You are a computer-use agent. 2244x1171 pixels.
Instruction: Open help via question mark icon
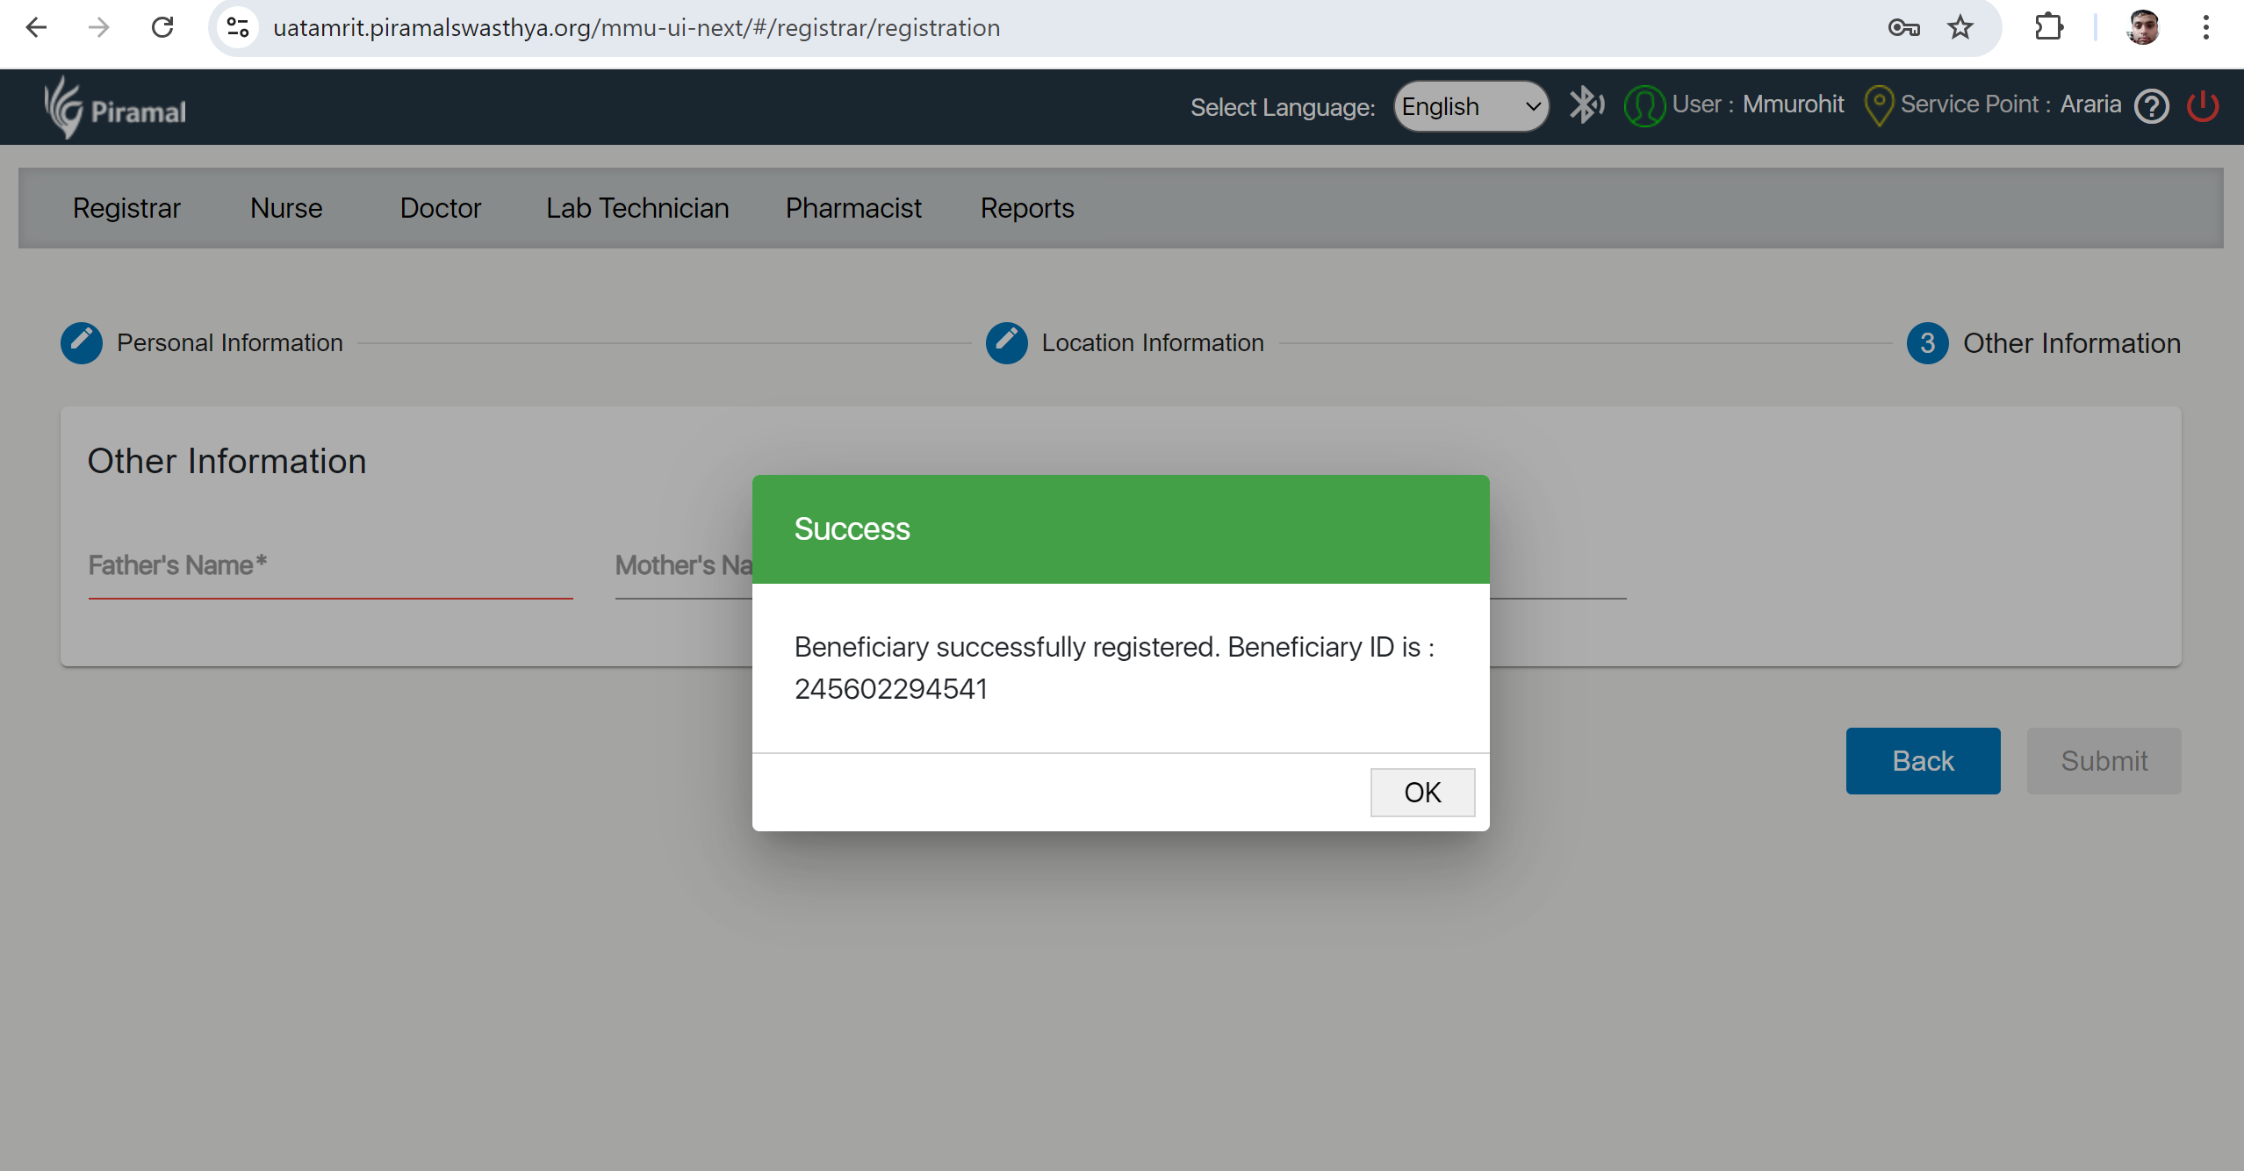click(2151, 107)
